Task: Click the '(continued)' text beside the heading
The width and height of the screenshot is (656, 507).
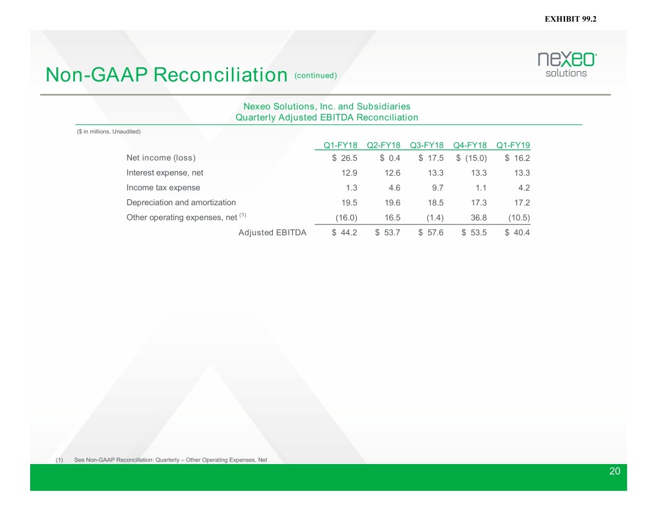Action: tap(315, 76)
